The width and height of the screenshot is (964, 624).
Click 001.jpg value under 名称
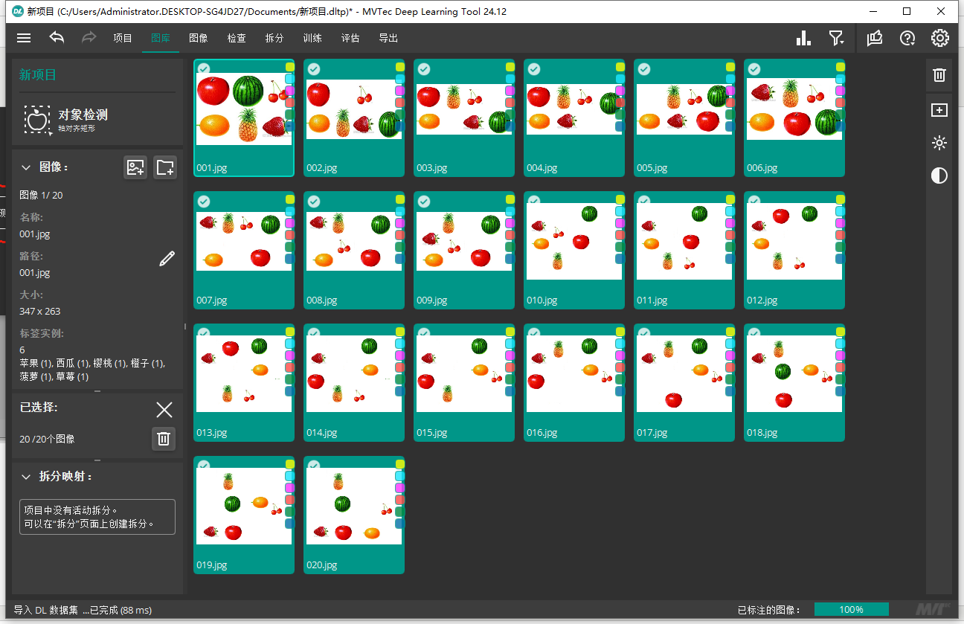point(35,234)
